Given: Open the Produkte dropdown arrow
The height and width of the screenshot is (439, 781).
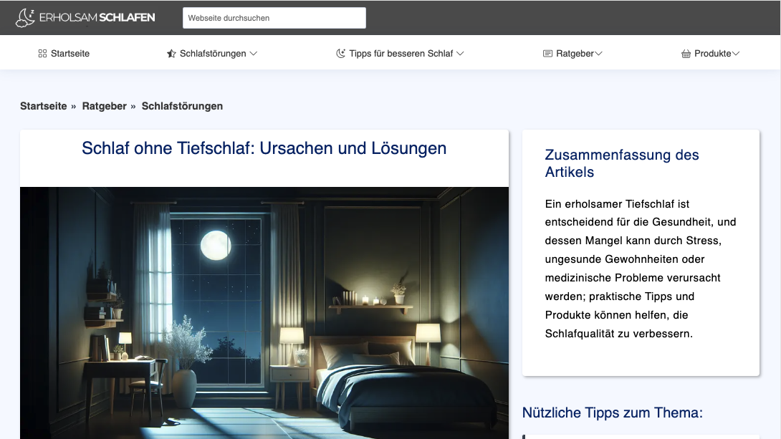Looking at the screenshot, I should point(736,54).
